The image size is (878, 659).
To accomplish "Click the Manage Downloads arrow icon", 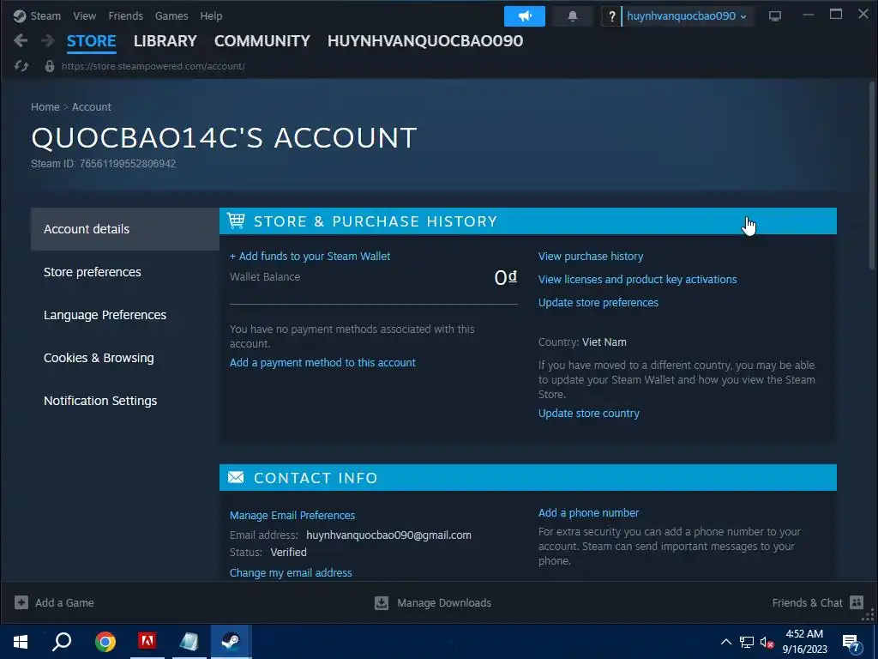I will pyautogui.click(x=382, y=602).
